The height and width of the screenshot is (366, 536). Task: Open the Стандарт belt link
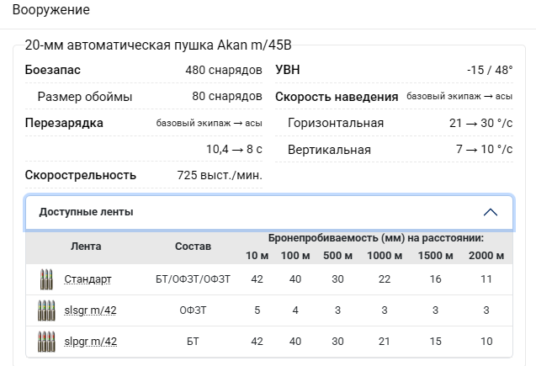click(88, 279)
